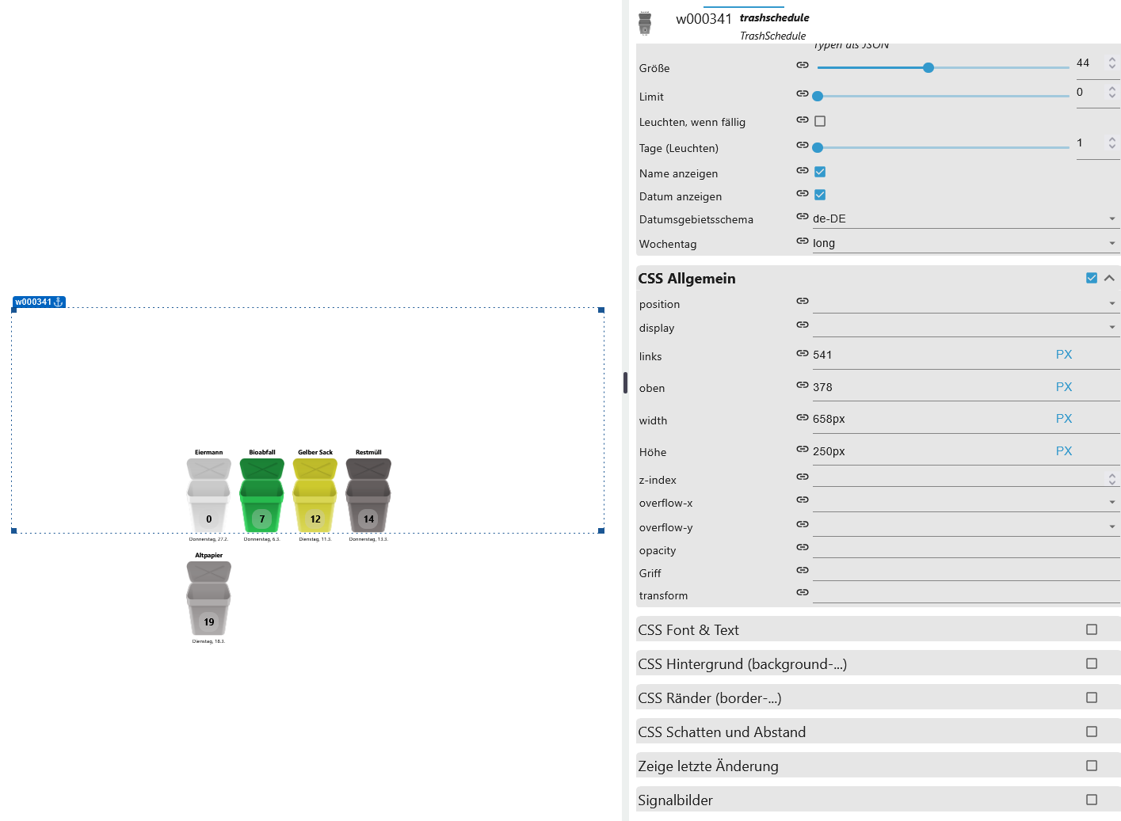Uncheck Name anzeigen checkbox
This screenshot has width=1121, height=821.
coord(820,172)
